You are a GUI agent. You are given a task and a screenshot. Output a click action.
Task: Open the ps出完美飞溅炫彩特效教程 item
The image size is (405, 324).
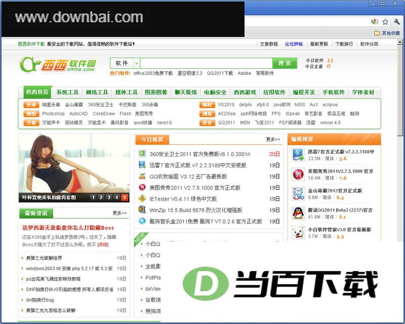pos(53,279)
